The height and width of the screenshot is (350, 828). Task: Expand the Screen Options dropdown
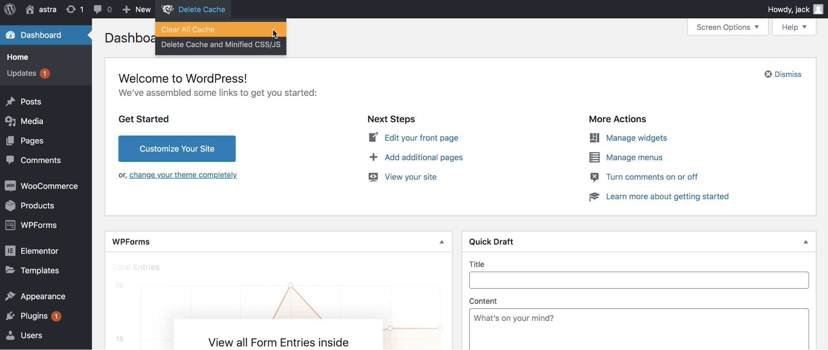click(728, 27)
